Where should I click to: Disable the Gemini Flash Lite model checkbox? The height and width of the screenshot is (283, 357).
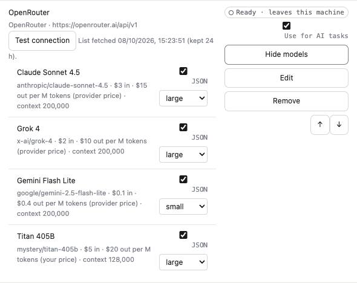pos(183,179)
